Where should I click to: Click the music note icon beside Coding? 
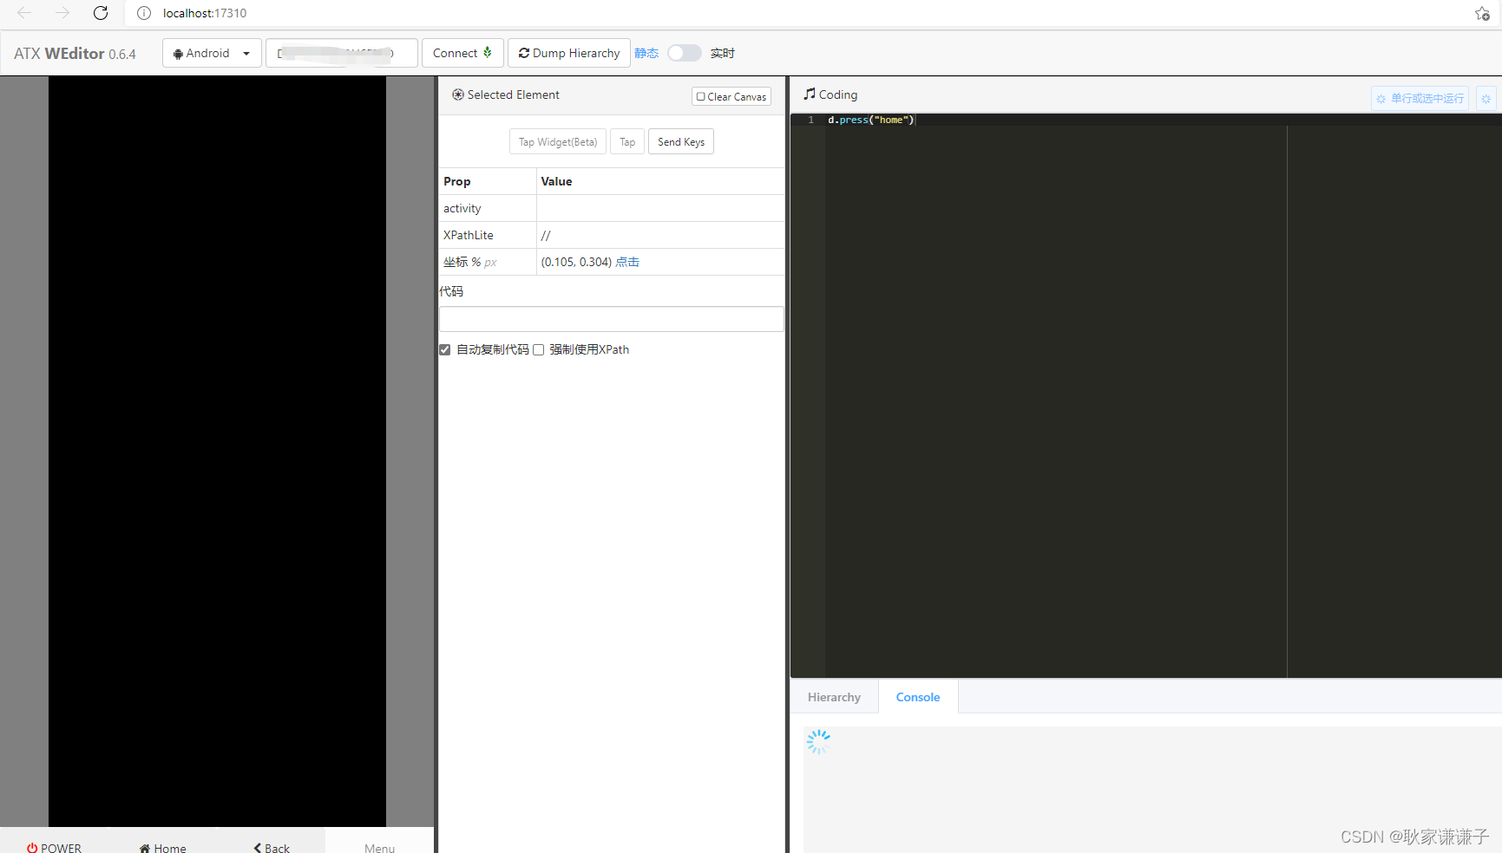pyautogui.click(x=810, y=94)
